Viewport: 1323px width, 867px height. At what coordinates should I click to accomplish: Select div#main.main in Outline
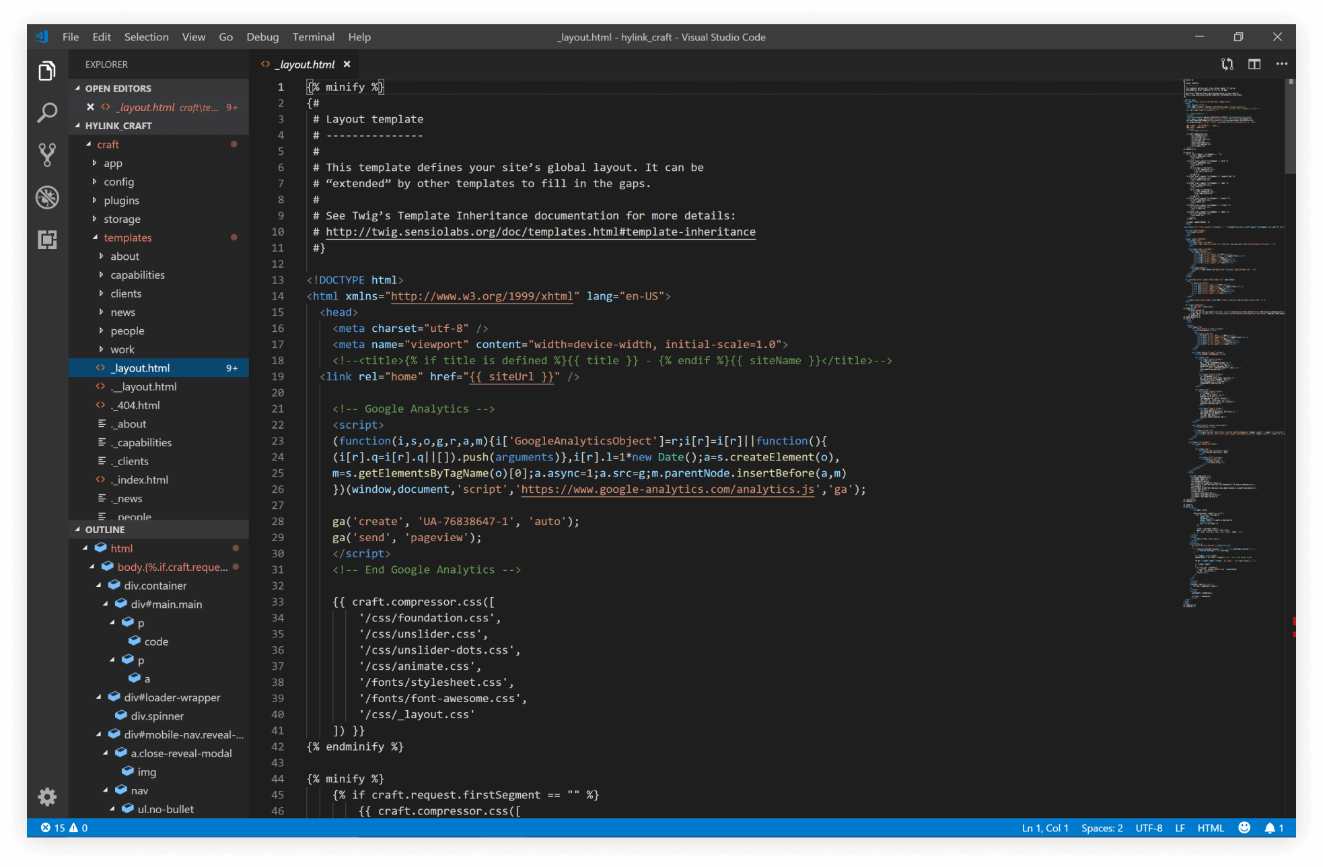coord(166,604)
